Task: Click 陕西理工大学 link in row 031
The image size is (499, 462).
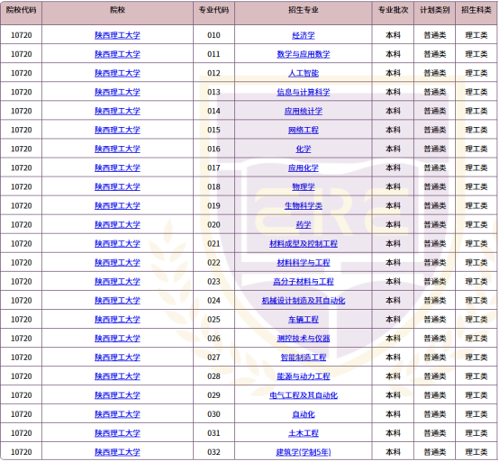Action: pyautogui.click(x=117, y=433)
